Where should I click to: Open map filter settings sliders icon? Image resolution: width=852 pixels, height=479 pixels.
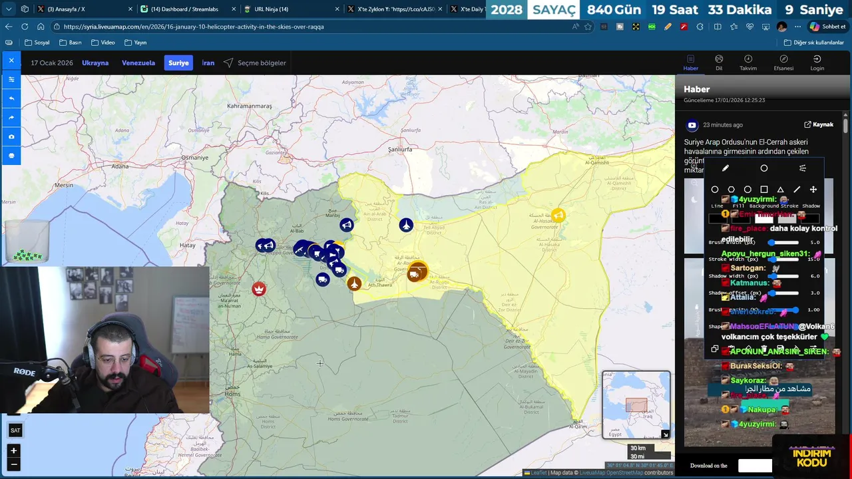[11, 79]
